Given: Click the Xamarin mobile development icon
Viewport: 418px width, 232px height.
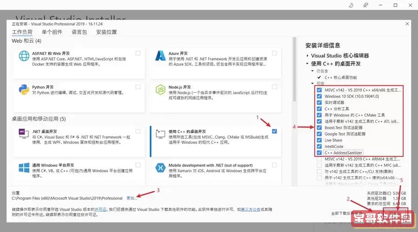Looking at the screenshot, I should coord(160,168).
